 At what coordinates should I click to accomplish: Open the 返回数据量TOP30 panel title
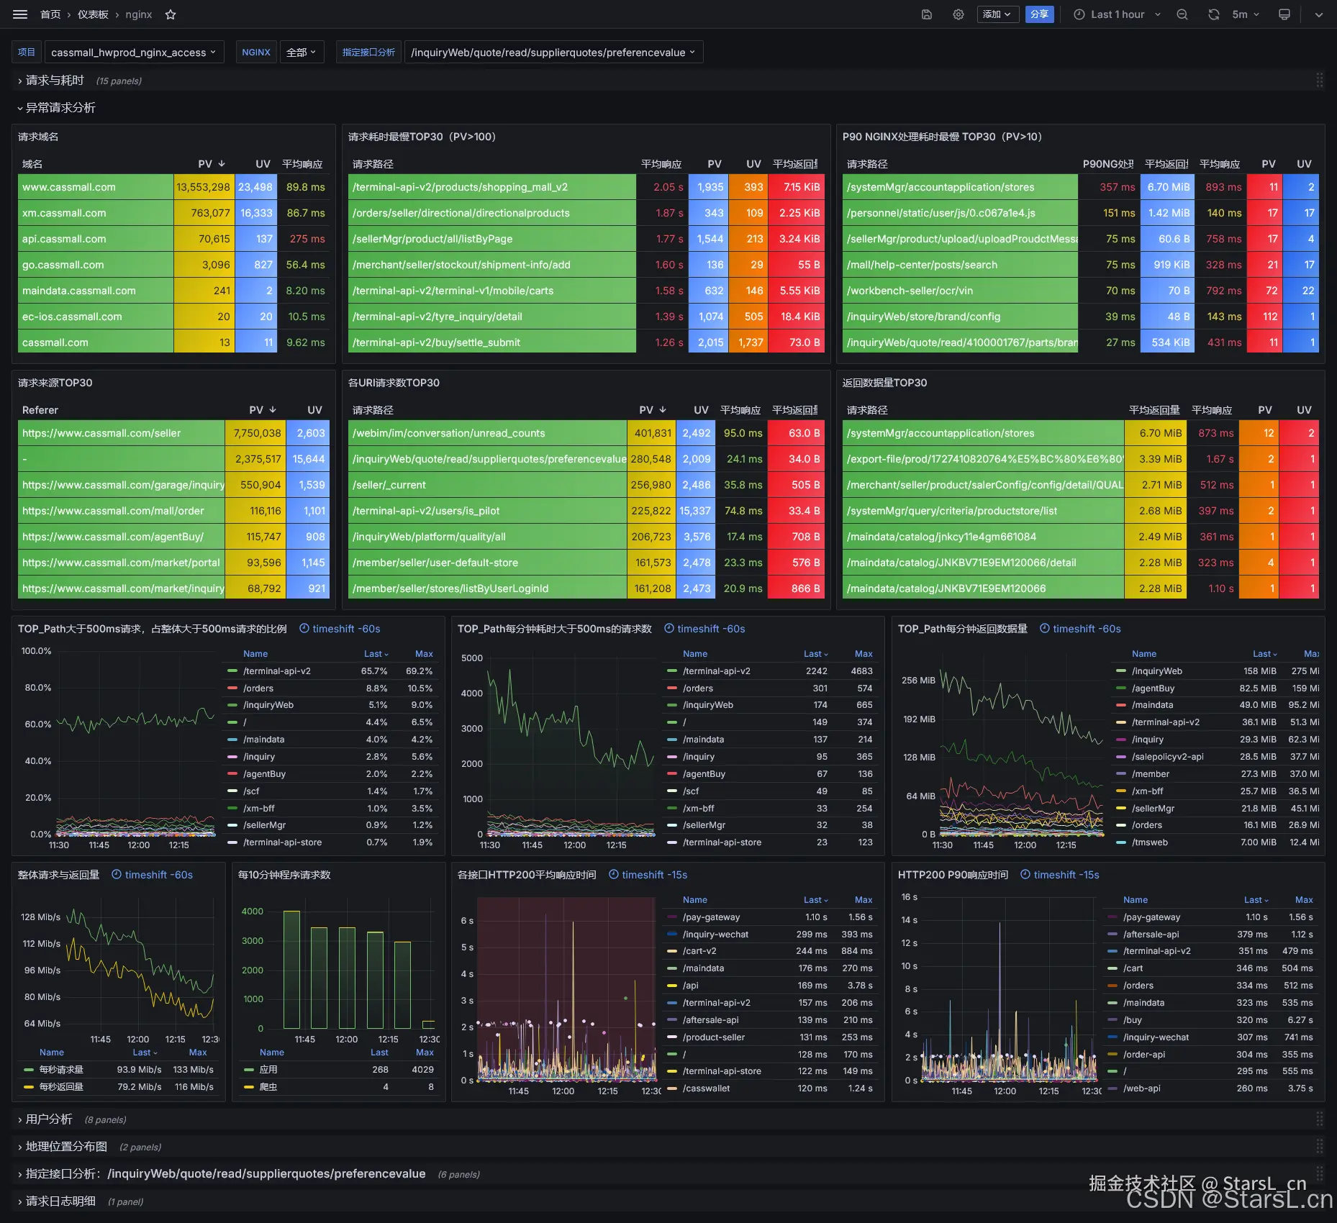(884, 383)
